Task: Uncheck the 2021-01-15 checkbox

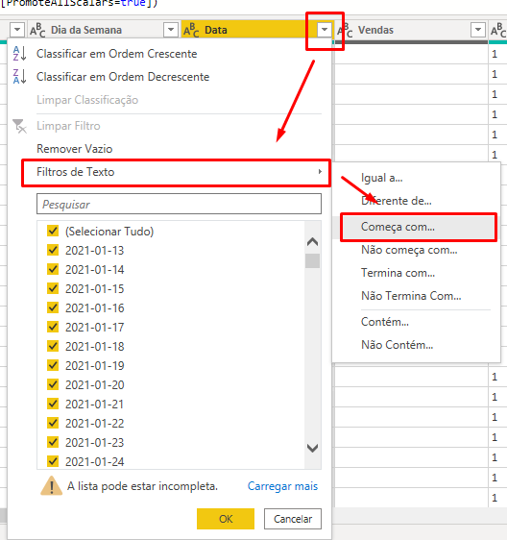Action: (53, 288)
